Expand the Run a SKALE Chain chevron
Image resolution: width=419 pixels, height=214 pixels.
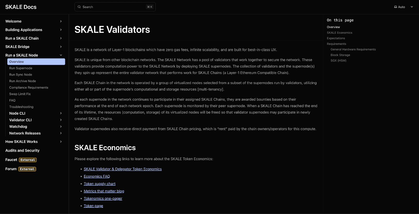click(x=61, y=38)
